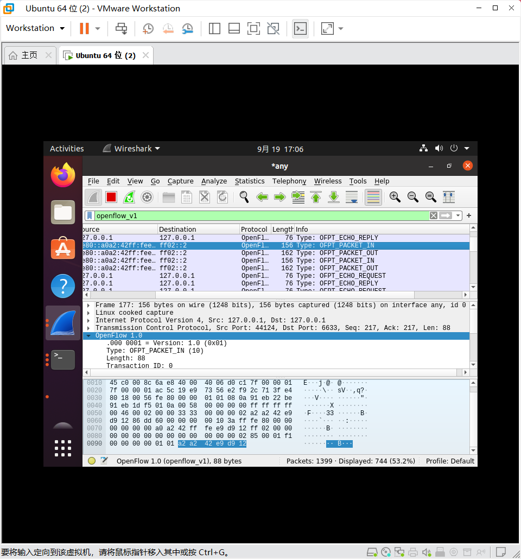Click the Info column header
This screenshot has width=521, height=559.
[382, 229]
